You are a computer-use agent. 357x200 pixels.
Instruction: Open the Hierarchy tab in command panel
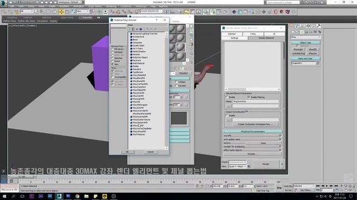(x=302, y=26)
